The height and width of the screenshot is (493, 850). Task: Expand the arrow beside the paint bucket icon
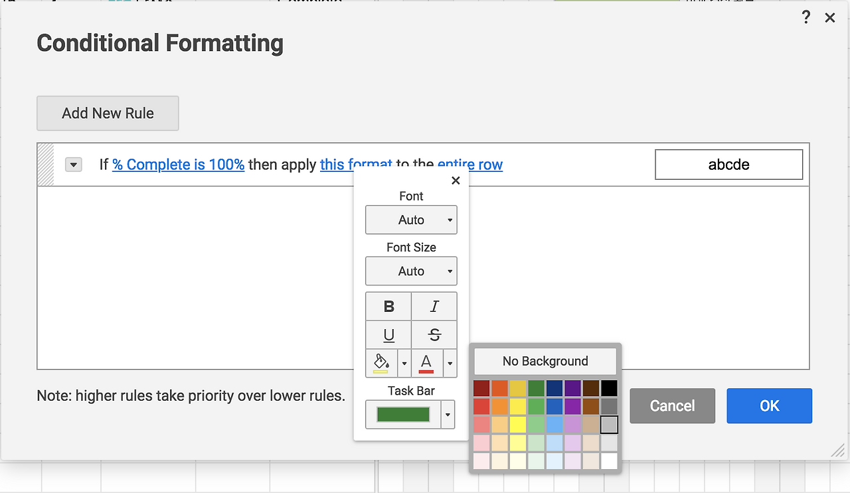[x=404, y=364]
